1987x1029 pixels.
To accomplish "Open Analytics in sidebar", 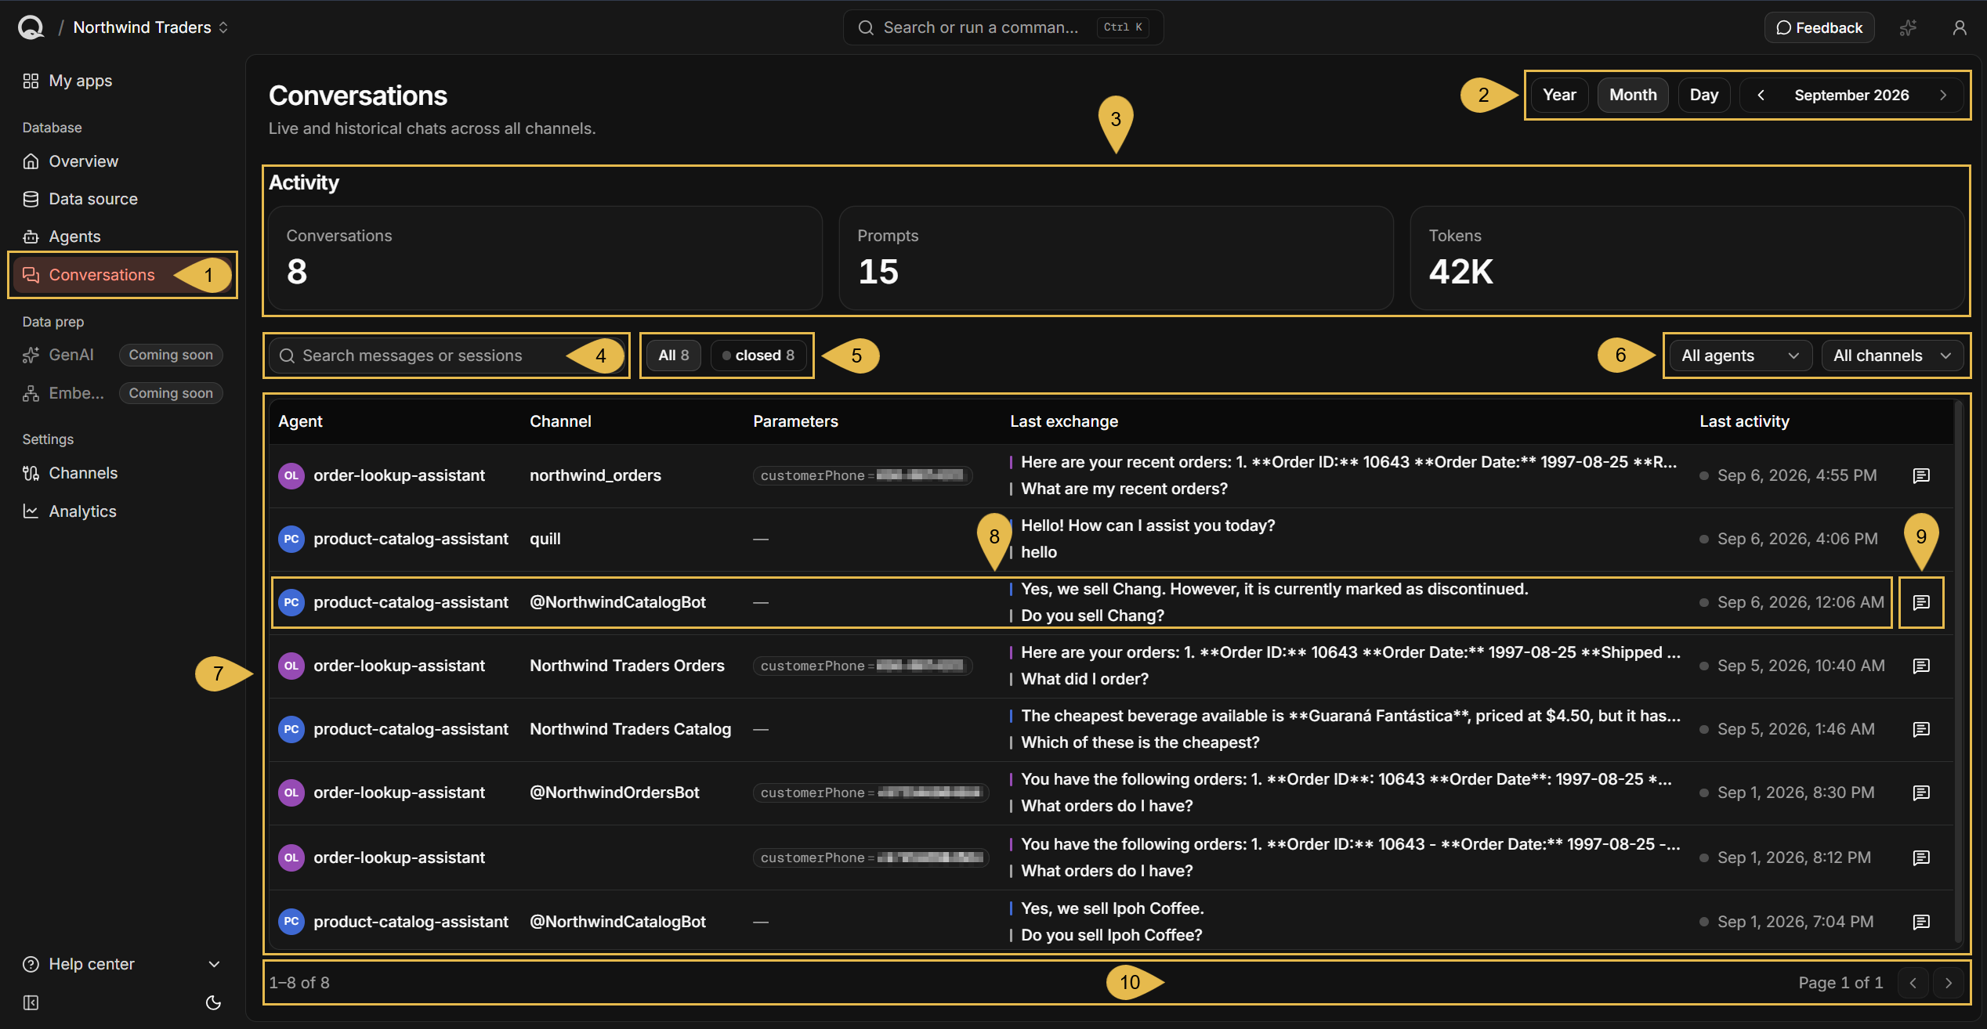I will (122, 511).
